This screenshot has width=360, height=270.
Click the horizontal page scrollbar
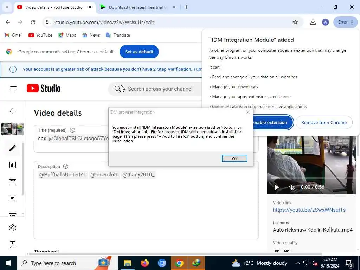pyautogui.click(x=175, y=254)
